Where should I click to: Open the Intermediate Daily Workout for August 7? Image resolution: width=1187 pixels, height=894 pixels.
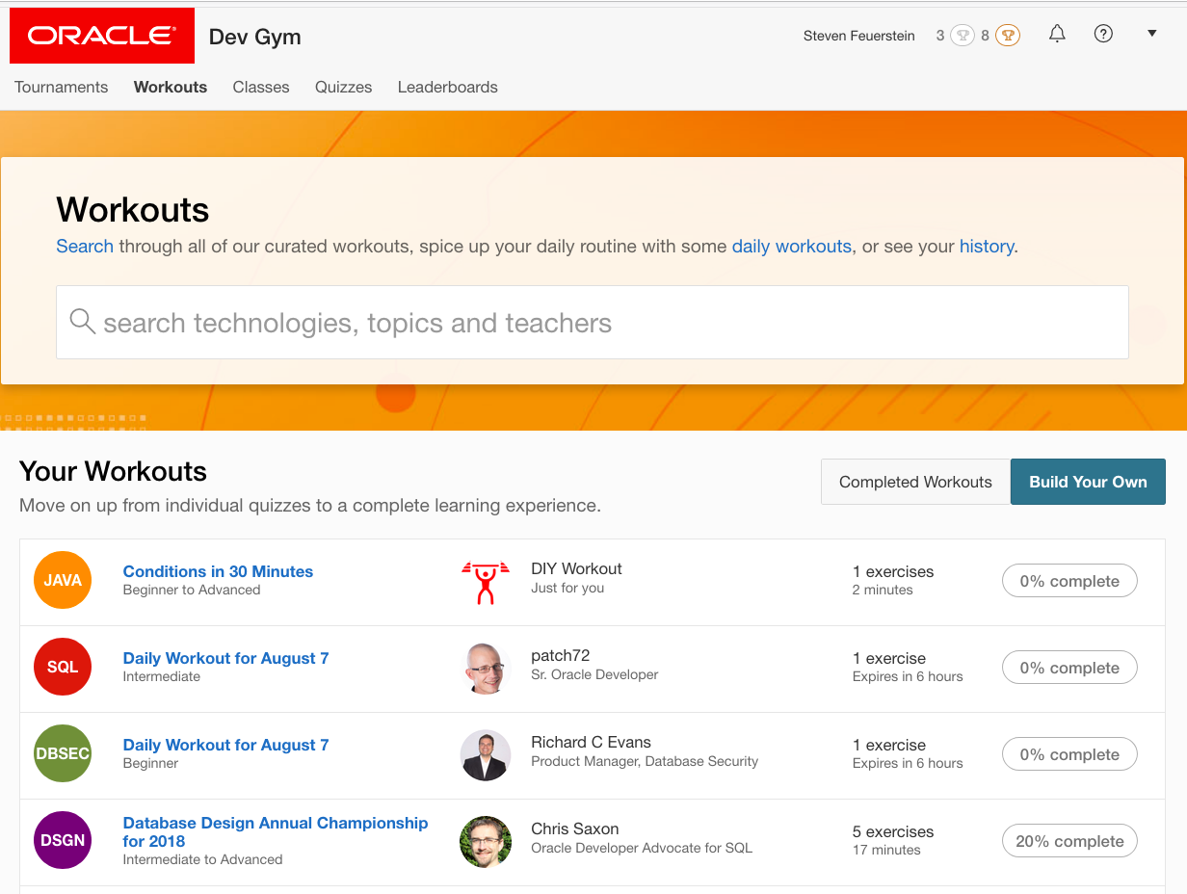(x=225, y=658)
